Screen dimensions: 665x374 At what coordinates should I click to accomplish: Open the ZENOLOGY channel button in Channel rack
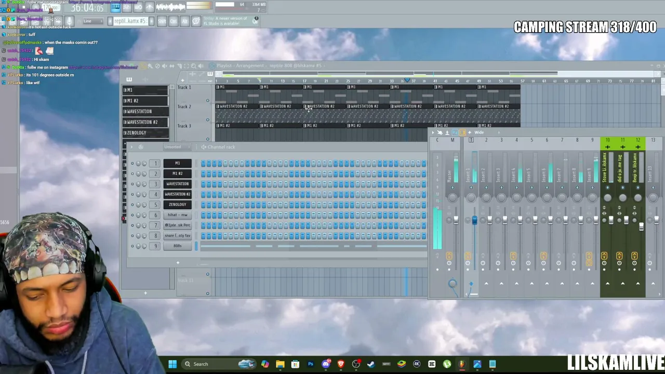pos(177,205)
